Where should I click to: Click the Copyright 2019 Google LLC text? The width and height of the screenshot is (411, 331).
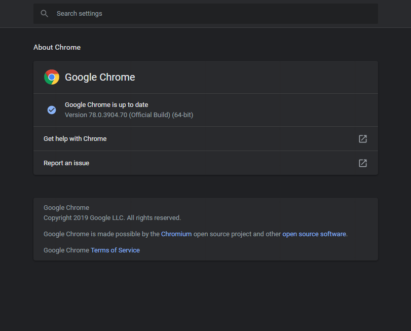click(112, 218)
